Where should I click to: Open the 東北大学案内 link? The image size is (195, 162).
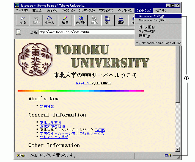(51, 123)
